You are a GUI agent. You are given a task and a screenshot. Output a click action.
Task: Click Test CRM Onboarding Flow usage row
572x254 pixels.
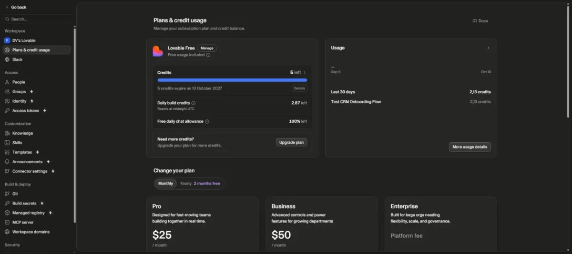click(411, 101)
